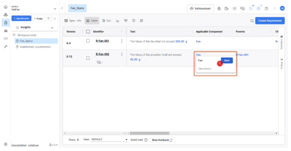Open settings gear at sidebar bottom

coord(6,144)
